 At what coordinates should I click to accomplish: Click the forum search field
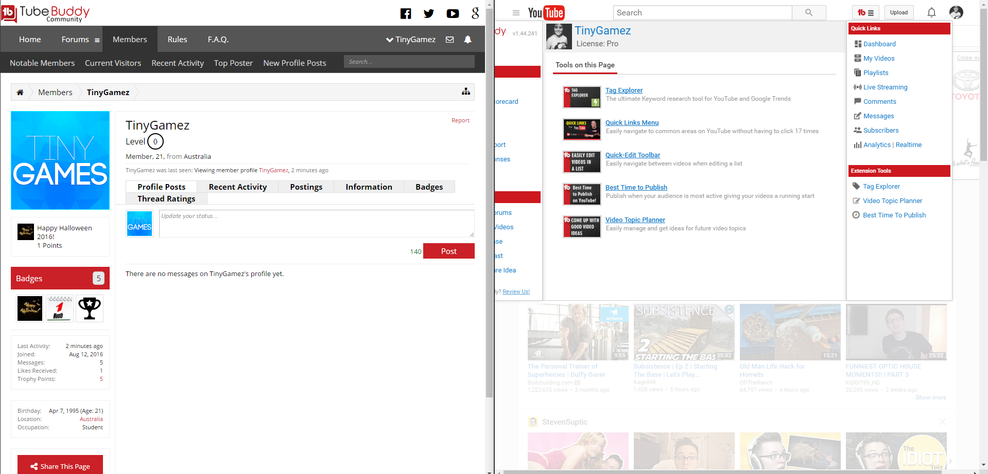pyautogui.click(x=409, y=62)
